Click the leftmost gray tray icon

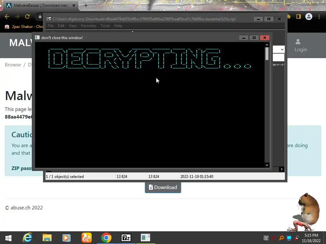[266, 238]
